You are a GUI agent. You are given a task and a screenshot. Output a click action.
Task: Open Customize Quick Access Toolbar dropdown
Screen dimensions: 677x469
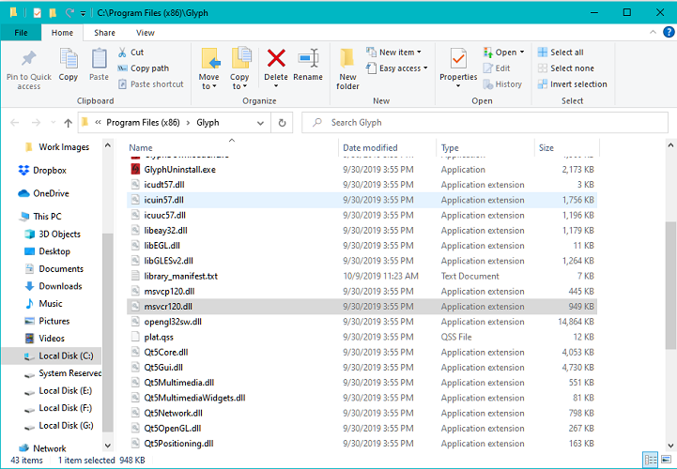[x=83, y=13]
